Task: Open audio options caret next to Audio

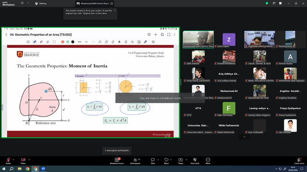Action: point(13,160)
